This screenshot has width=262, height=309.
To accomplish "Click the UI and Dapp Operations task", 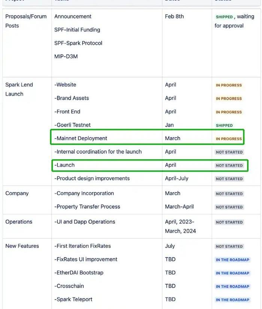I will (x=85, y=222).
